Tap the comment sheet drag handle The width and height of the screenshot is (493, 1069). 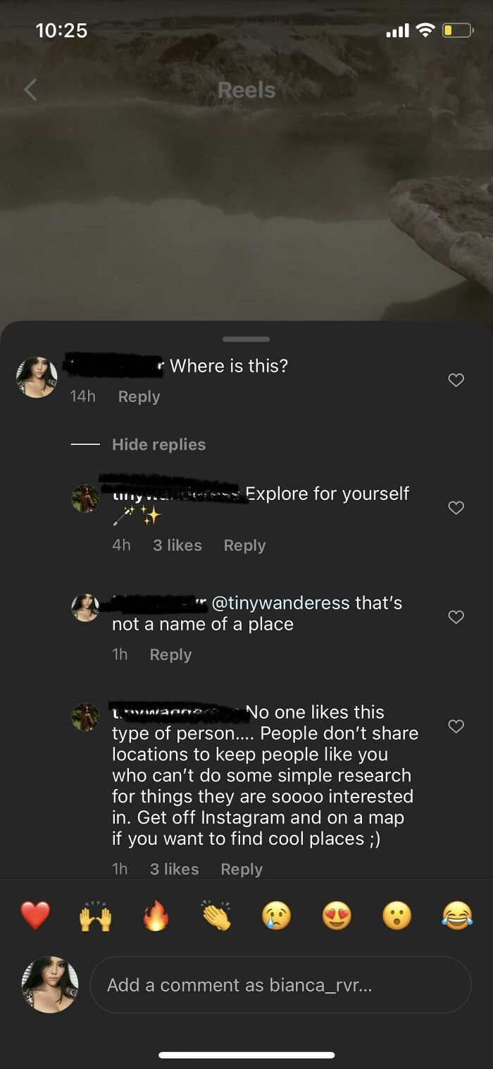pos(246,339)
